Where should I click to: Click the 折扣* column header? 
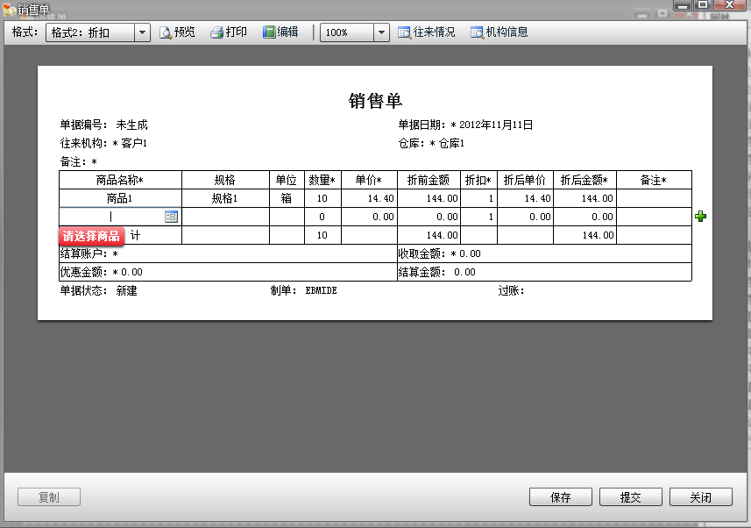(x=479, y=181)
